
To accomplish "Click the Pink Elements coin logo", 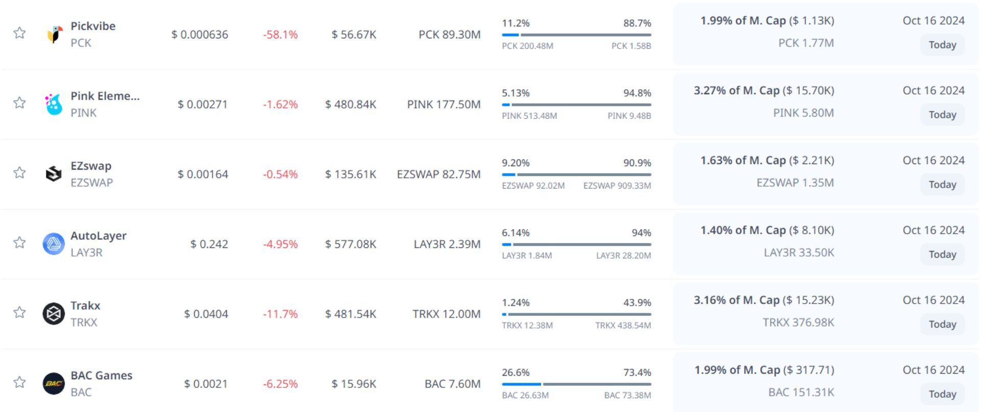I will (54, 104).
